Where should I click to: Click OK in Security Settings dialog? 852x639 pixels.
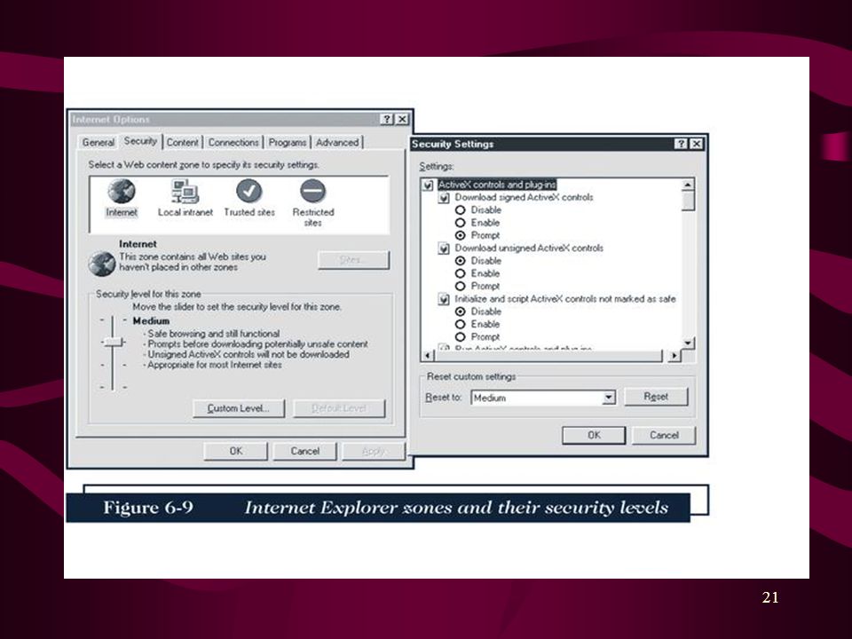[594, 435]
